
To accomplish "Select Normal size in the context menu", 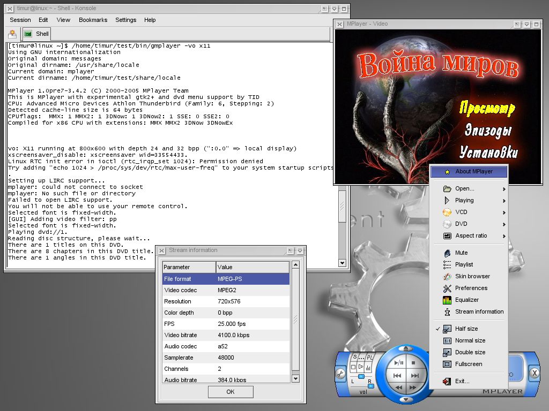I will pyautogui.click(x=469, y=340).
